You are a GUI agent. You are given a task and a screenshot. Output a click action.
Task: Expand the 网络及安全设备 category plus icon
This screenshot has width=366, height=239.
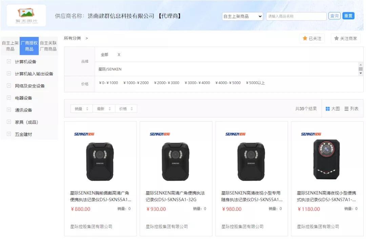click(x=9, y=86)
